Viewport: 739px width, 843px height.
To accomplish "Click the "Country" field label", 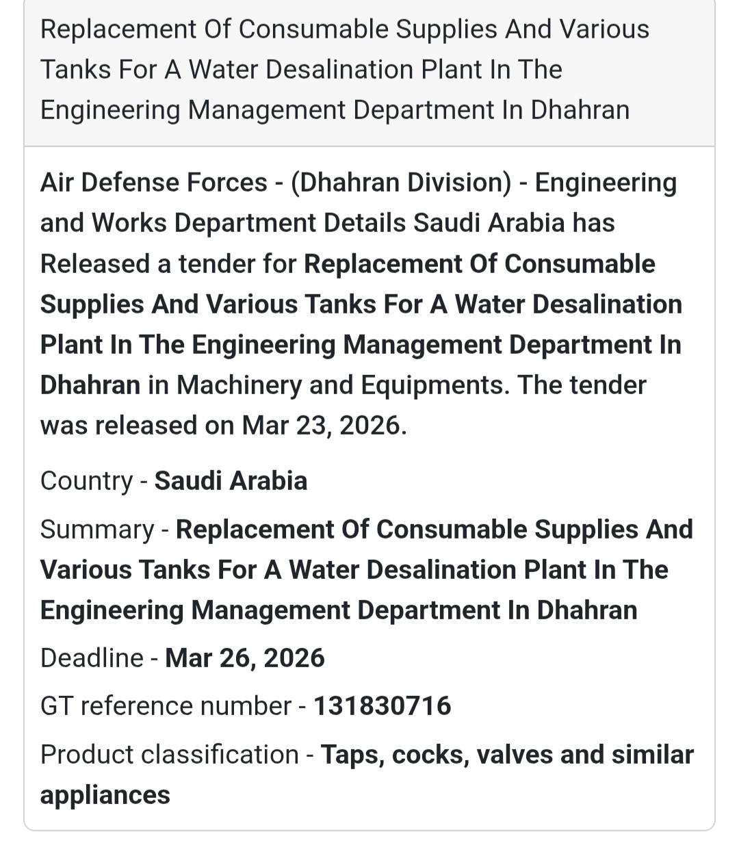I will (86, 481).
